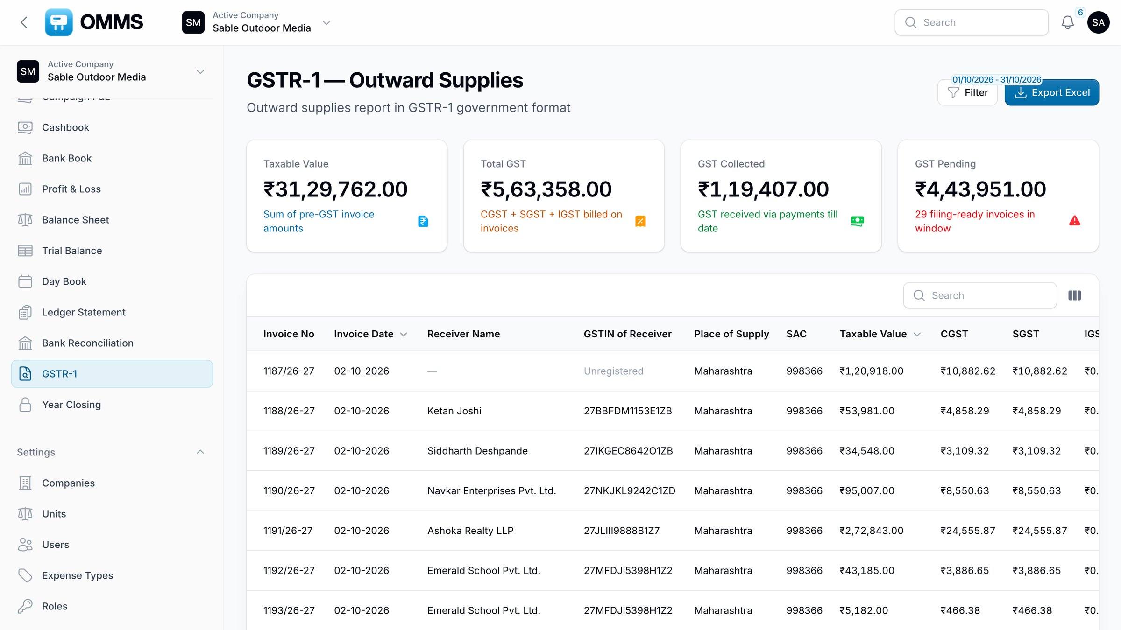
Task: Click the Companies building icon
Action: pos(25,483)
